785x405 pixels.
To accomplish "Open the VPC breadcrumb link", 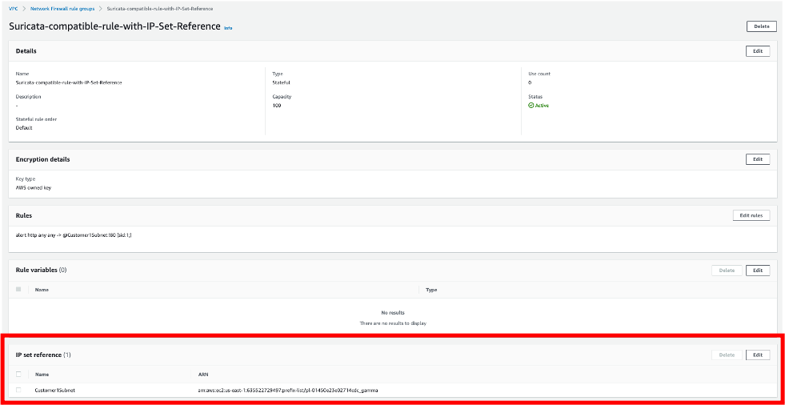I will pyautogui.click(x=14, y=9).
